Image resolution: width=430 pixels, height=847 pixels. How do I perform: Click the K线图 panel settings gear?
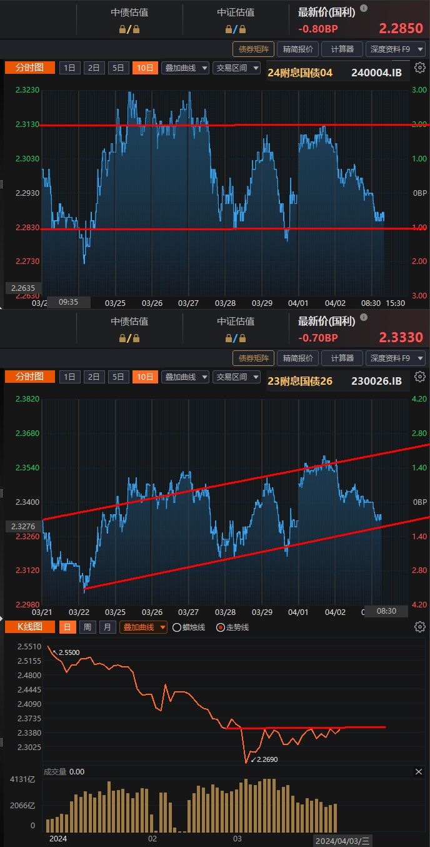(420, 627)
